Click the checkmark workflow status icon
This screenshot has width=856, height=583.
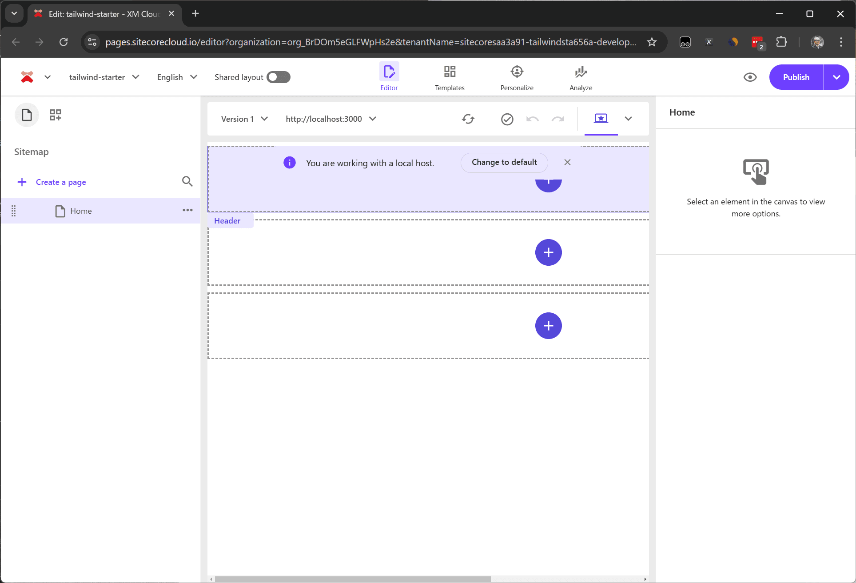click(507, 119)
